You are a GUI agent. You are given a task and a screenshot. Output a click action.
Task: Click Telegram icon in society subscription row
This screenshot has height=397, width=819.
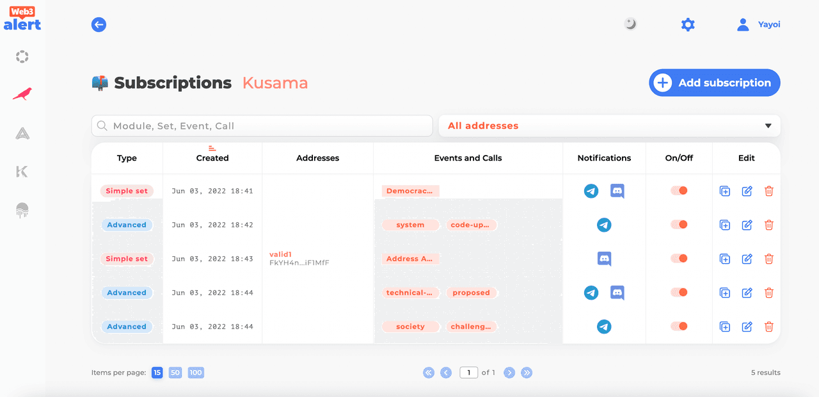tap(604, 327)
